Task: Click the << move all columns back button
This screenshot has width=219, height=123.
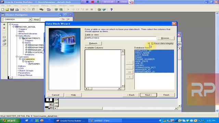Action: [x=129, y=72]
